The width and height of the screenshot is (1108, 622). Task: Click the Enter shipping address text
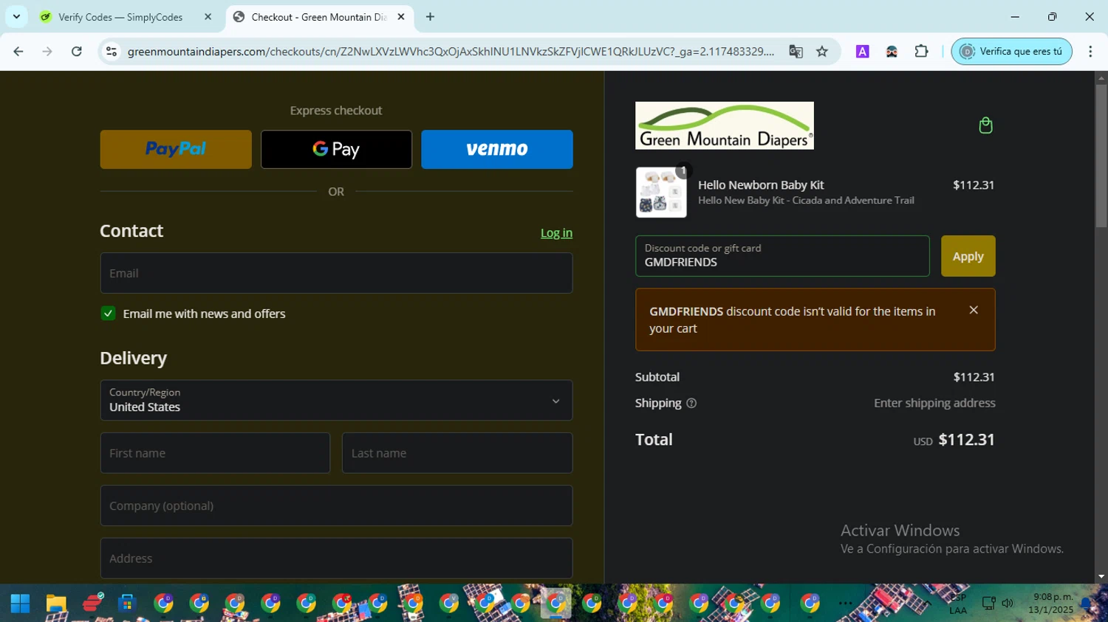tap(934, 403)
